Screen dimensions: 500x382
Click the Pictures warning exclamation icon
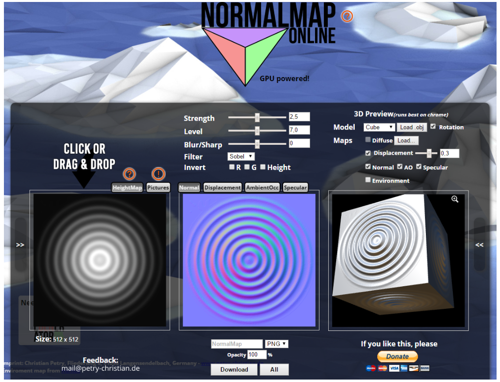tap(158, 174)
